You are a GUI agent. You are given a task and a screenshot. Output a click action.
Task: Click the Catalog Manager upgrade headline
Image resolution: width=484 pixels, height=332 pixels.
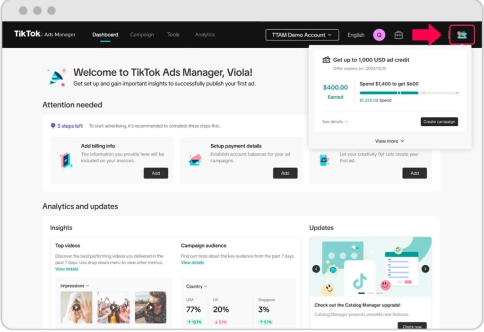tap(357, 305)
